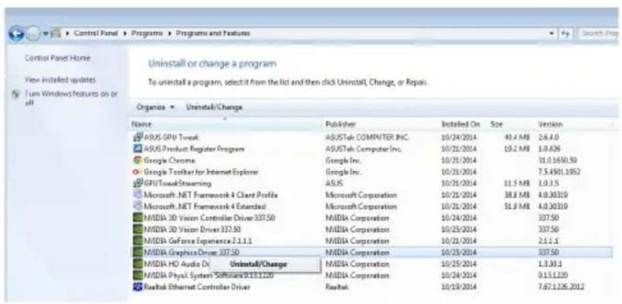Select Google Toolbar for Internet Explorer name
Image resolution: width=622 pixels, height=304 pixels.
click(201, 172)
